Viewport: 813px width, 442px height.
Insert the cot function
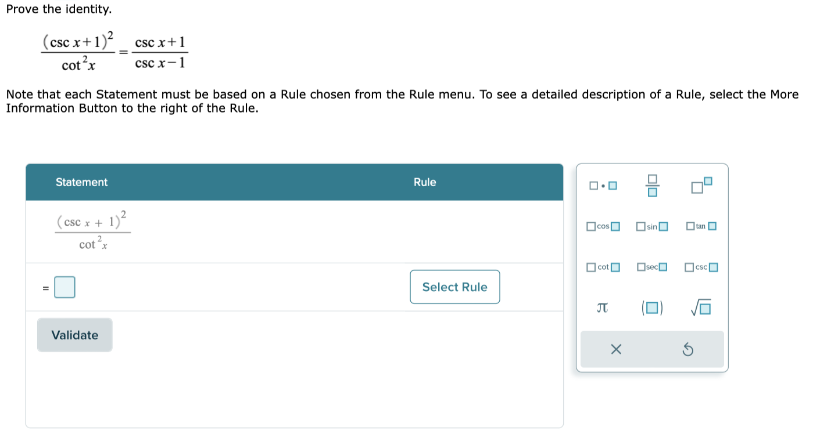click(602, 267)
